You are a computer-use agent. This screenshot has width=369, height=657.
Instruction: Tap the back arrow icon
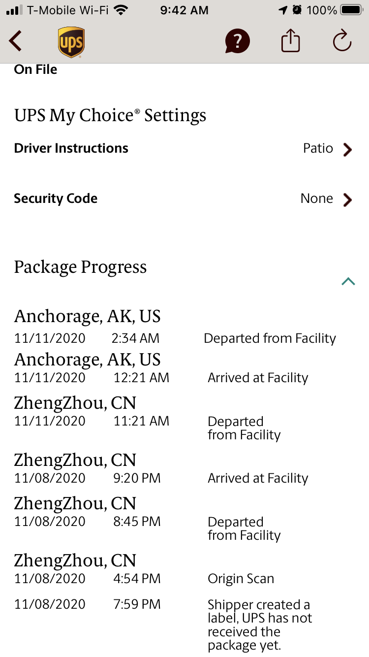coord(16,41)
